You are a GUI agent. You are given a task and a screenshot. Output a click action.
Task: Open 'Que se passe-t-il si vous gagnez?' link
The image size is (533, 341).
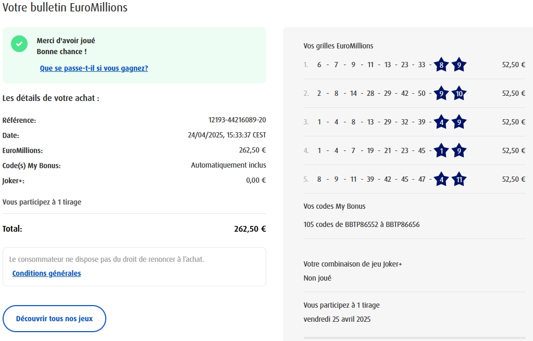click(94, 68)
